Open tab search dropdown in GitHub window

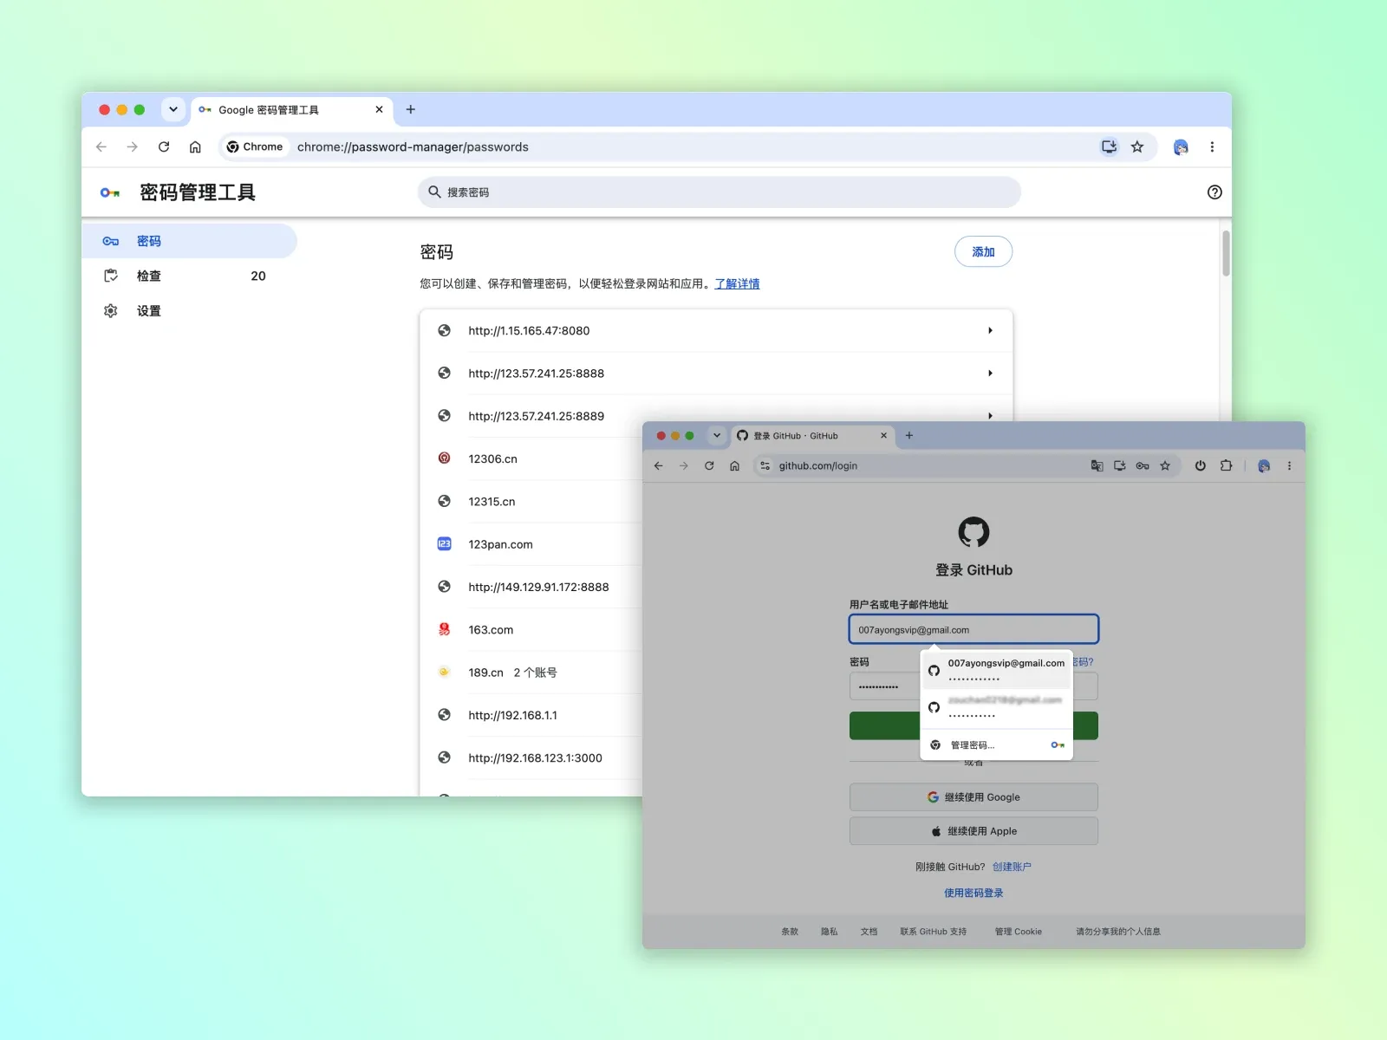click(x=717, y=435)
